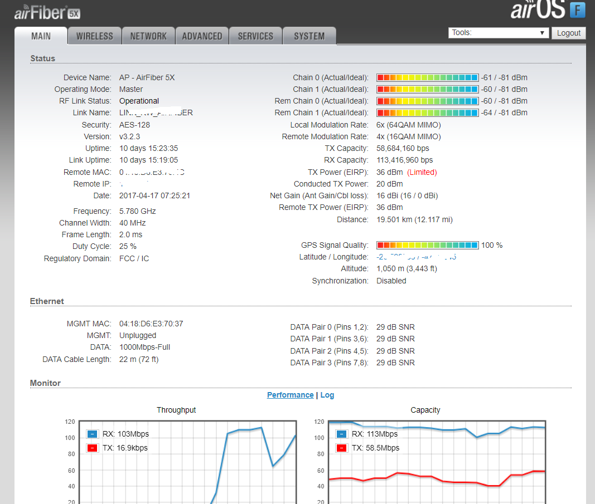Screen dimensions: 595x504
Task: Open the NETWORK tab
Action: [x=148, y=36]
